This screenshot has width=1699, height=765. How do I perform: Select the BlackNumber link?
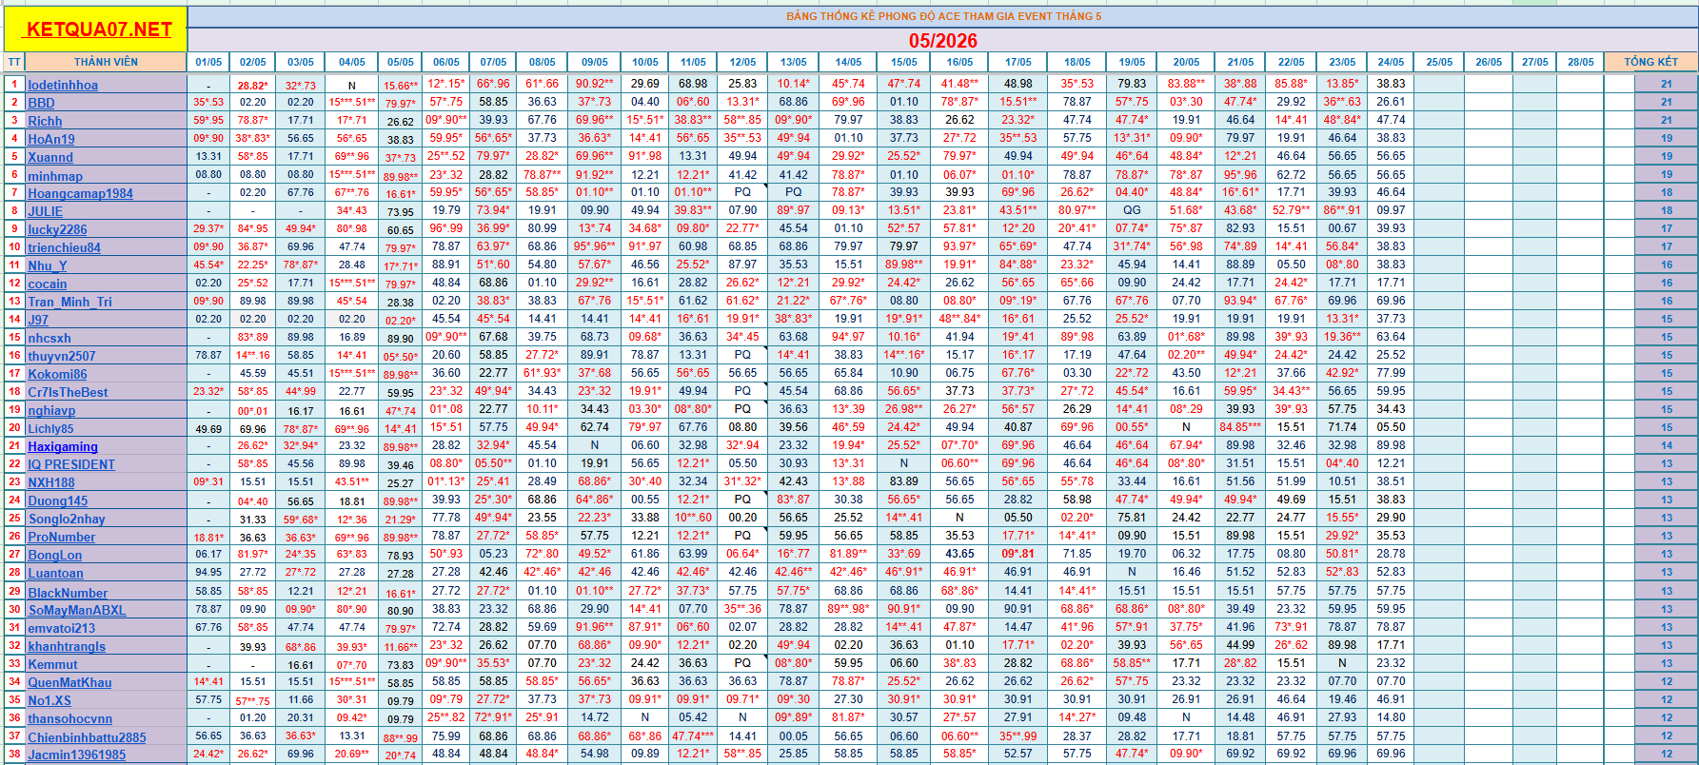[x=68, y=592]
